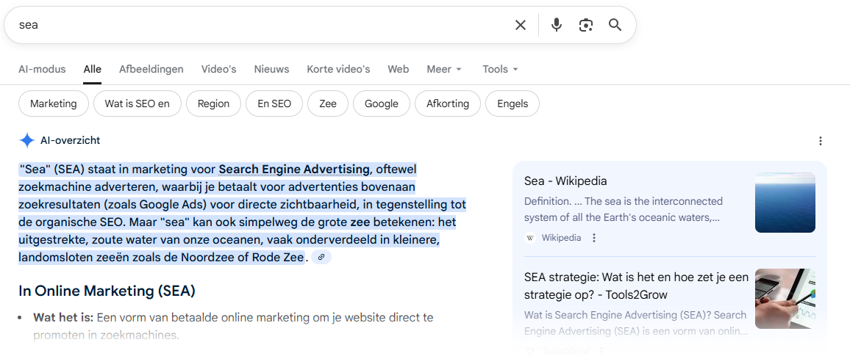Select the Web tab

pos(398,69)
